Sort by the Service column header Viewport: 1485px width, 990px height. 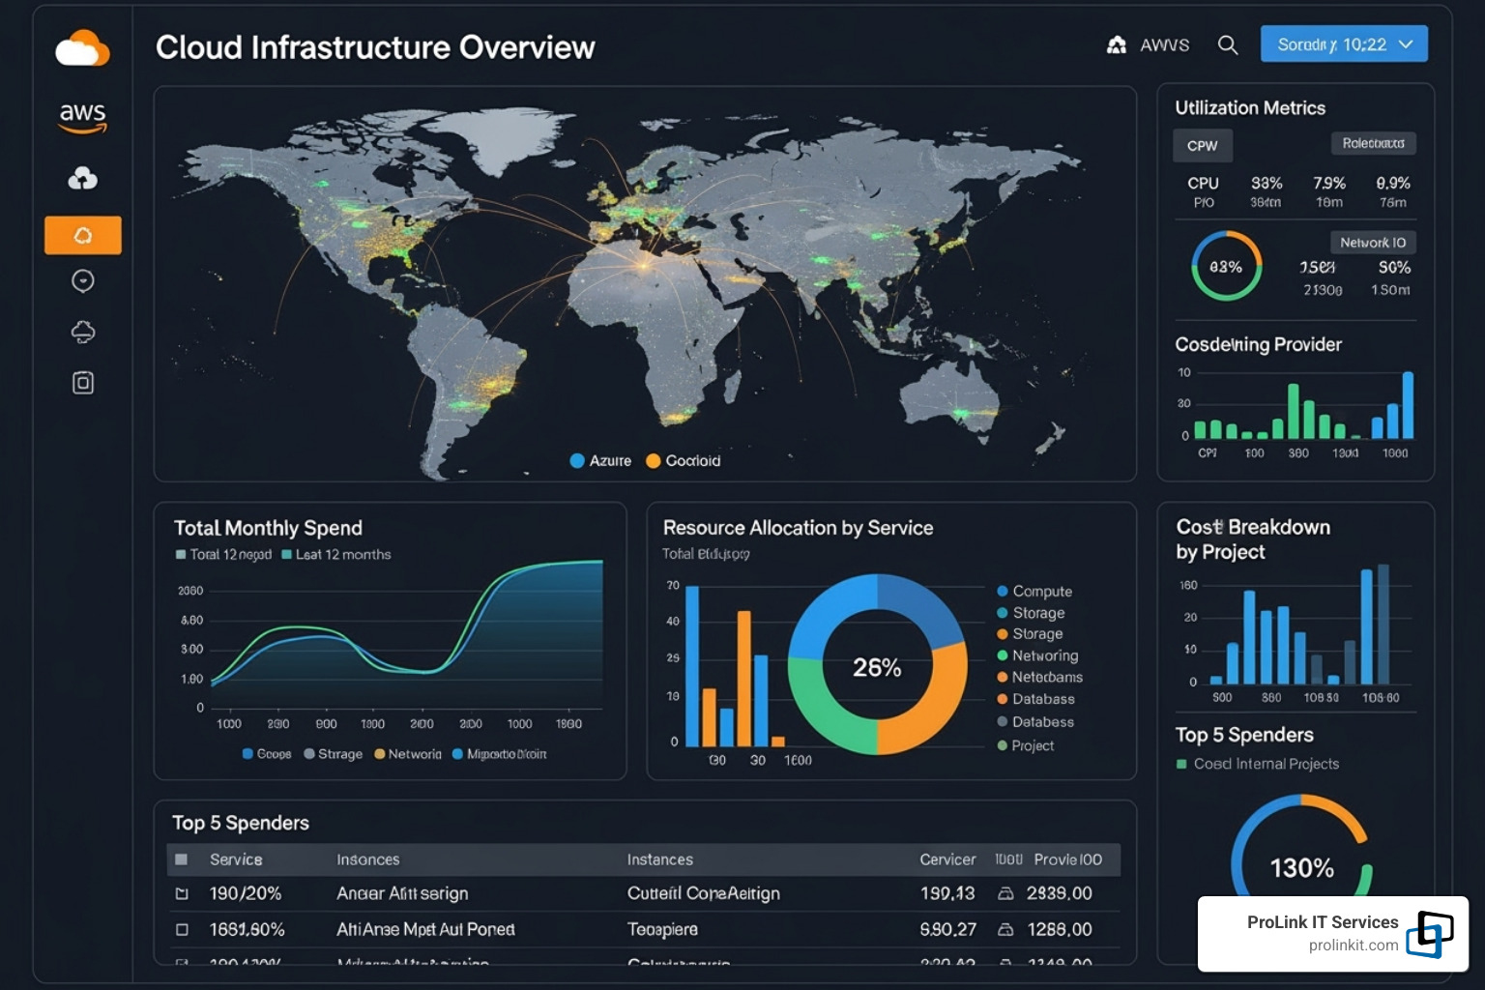pos(236,859)
